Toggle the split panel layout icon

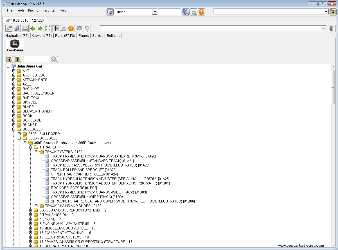click(56, 28)
